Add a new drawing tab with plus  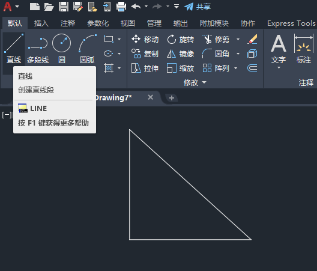click(x=172, y=98)
